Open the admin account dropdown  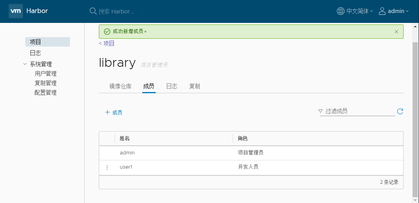(398, 11)
